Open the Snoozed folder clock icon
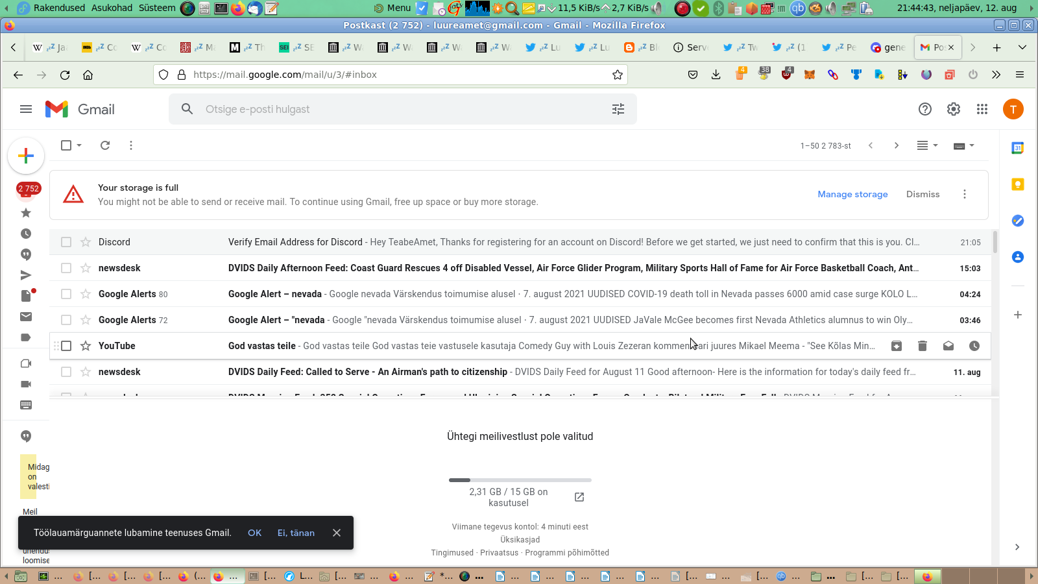The width and height of the screenshot is (1038, 584). point(26,234)
